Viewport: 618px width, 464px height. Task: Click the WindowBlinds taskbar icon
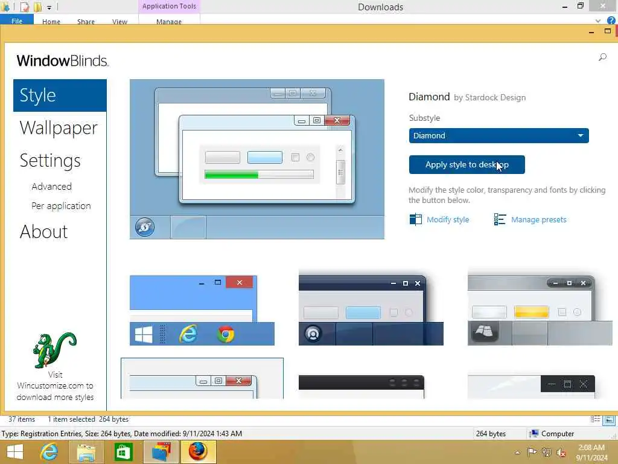(x=161, y=452)
